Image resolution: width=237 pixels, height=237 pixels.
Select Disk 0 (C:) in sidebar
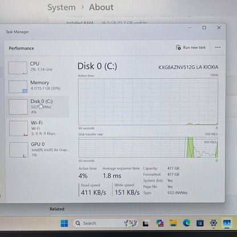click(x=38, y=107)
